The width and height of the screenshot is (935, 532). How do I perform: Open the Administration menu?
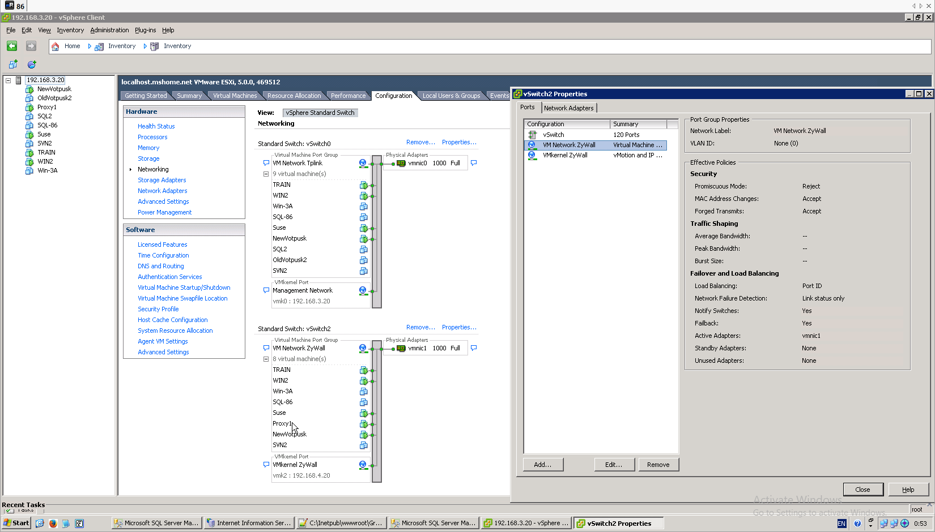click(109, 30)
